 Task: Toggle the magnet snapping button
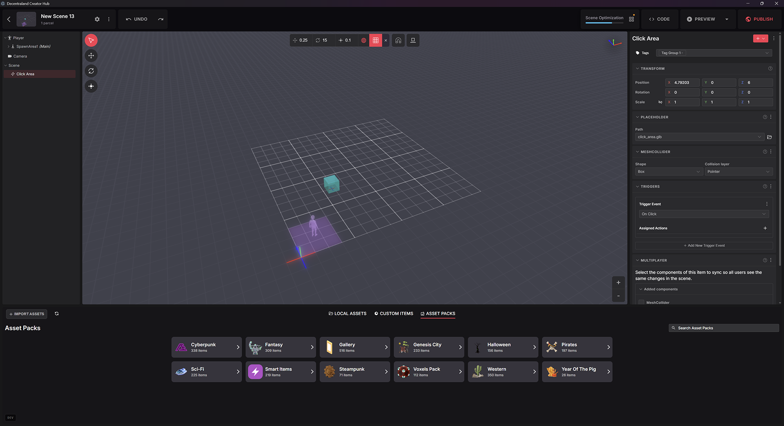[x=398, y=40]
